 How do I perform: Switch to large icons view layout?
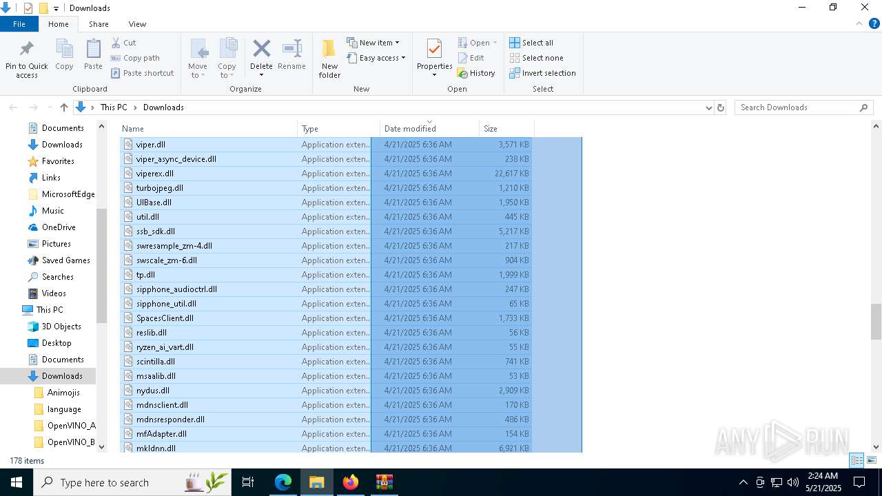872,460
